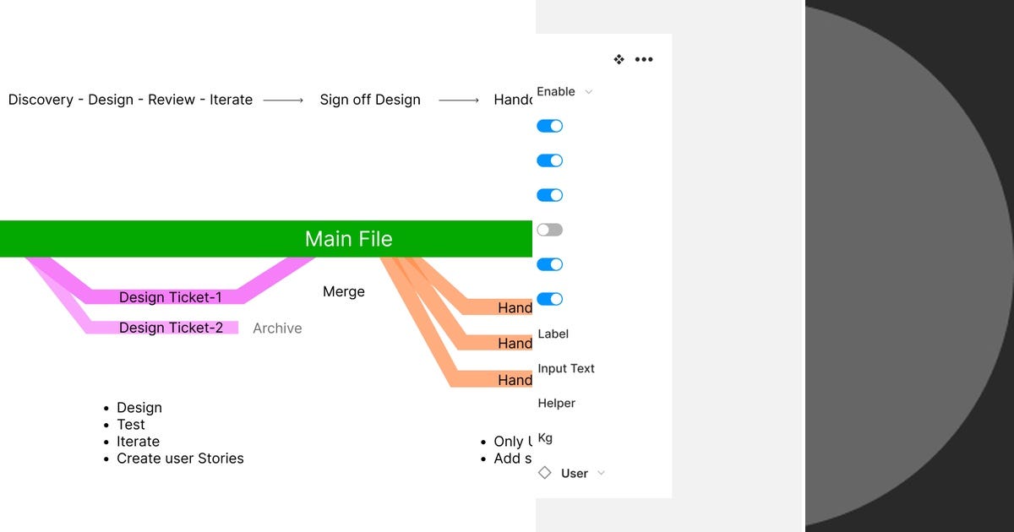Click the green Main File bar
The width and height of the screenshot is (1014, 532).
348,239
